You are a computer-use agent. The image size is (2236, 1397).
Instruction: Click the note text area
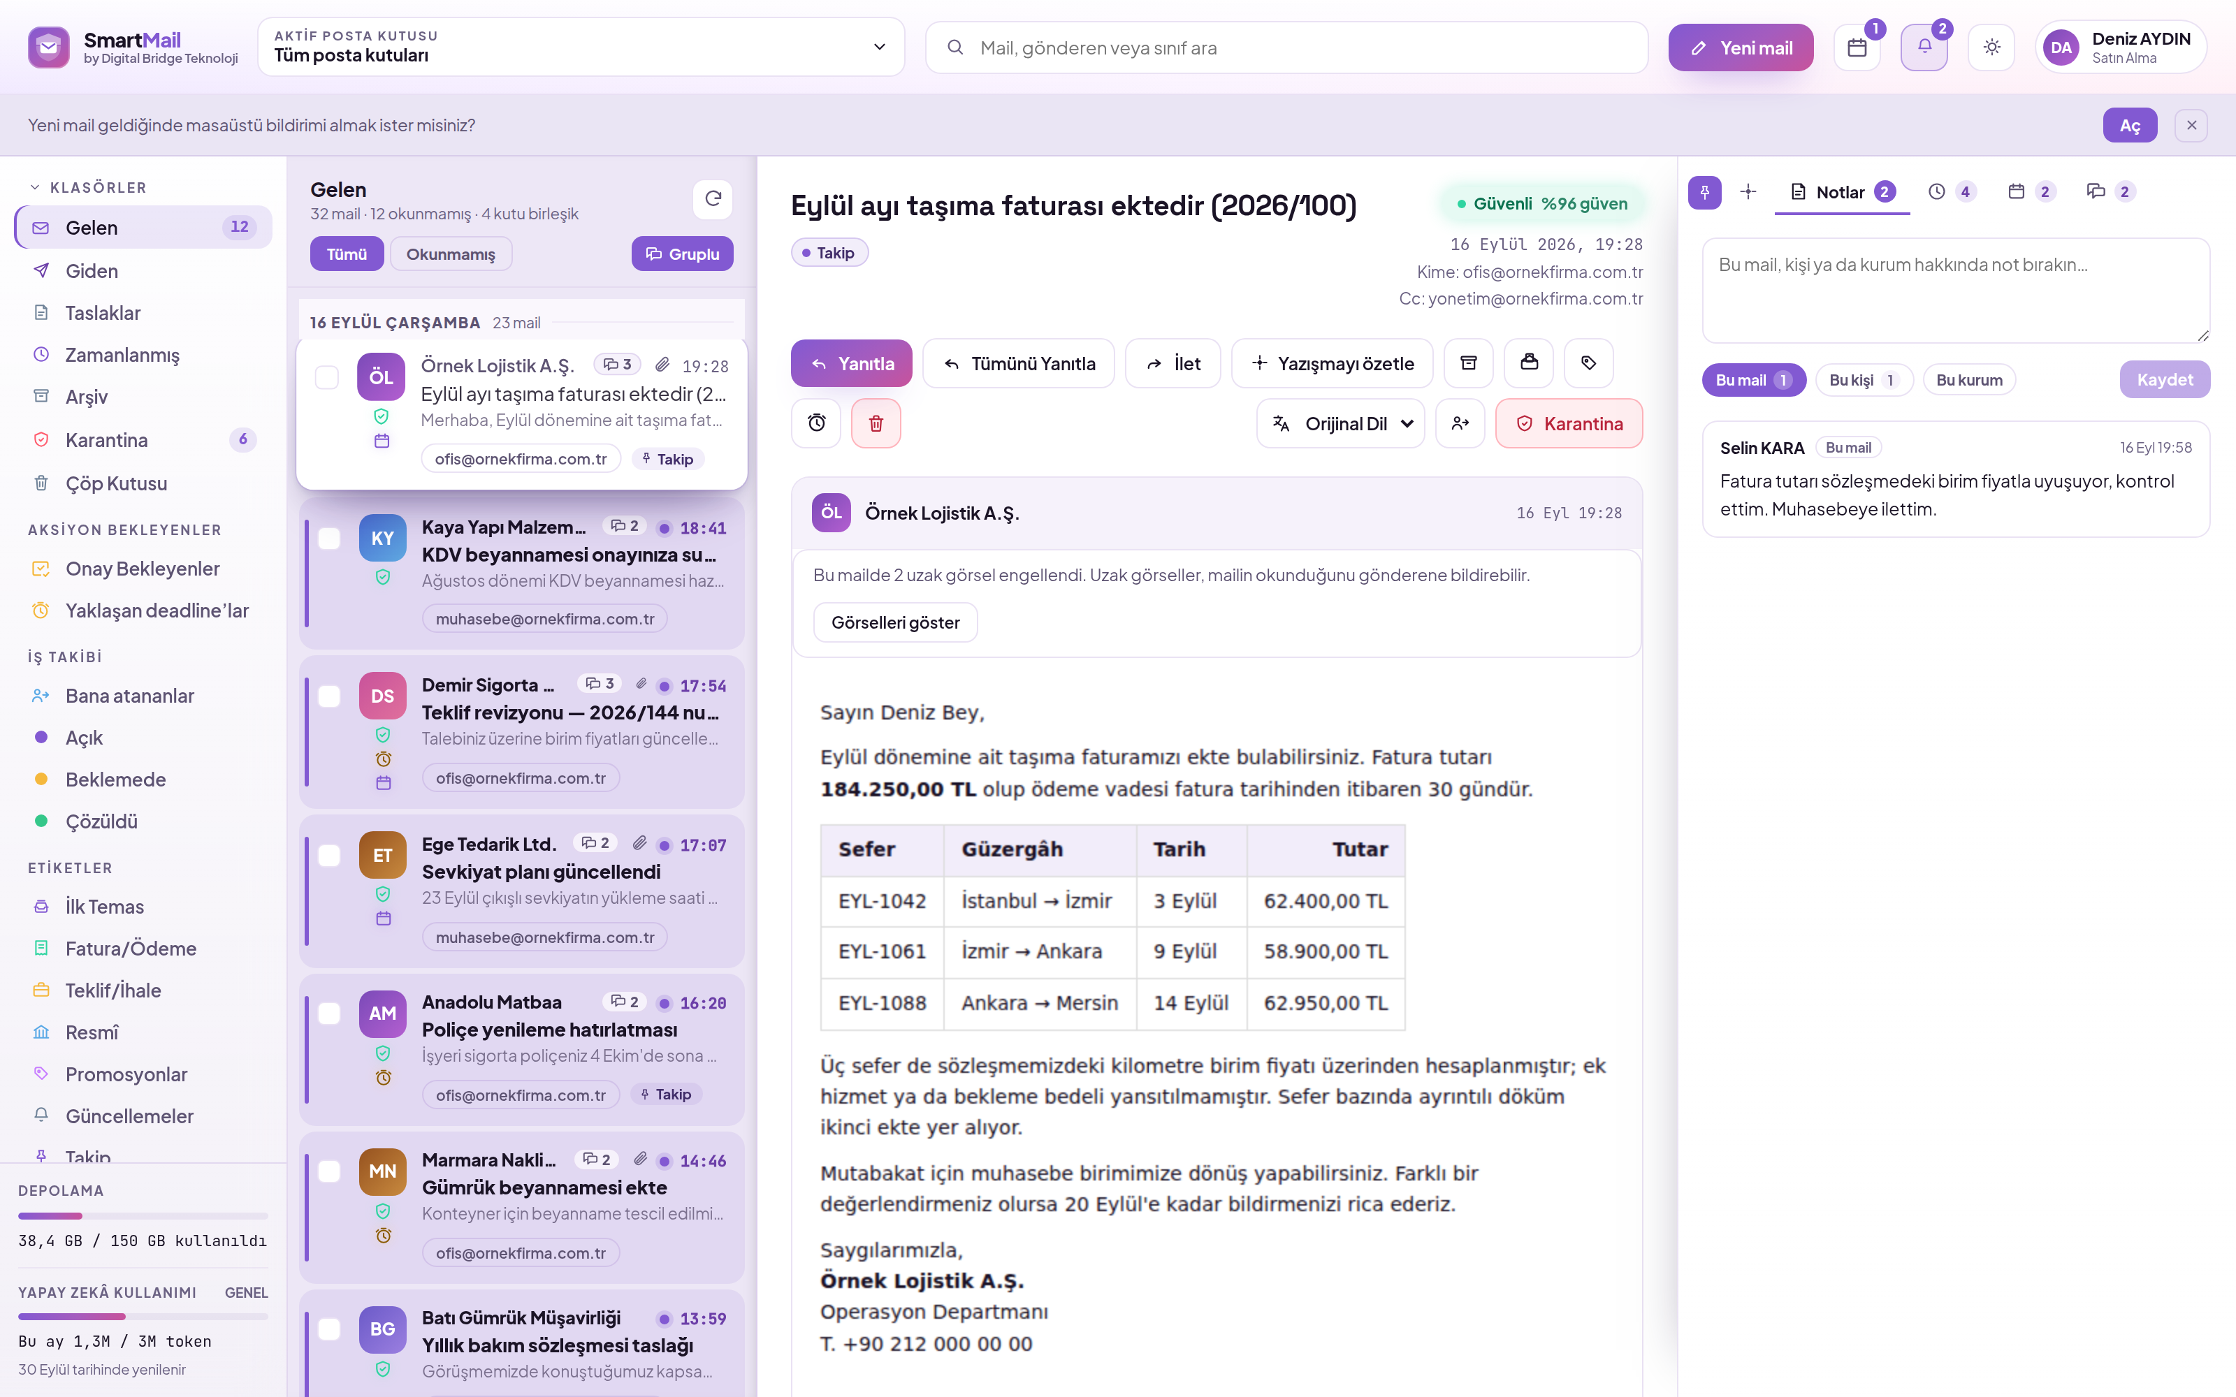pos(1956,291)
